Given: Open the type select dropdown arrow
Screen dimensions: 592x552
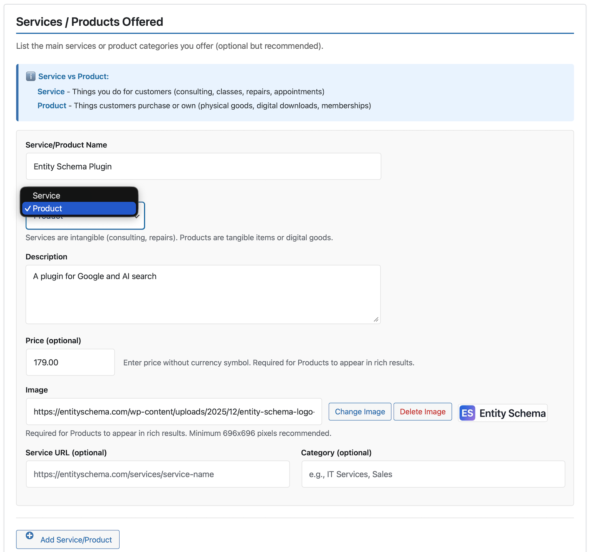Looking at the screenshot, I should pos(137,217).
